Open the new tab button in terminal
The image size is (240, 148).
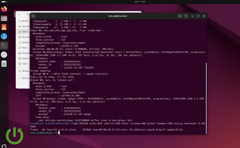click(x=33, y=16)
